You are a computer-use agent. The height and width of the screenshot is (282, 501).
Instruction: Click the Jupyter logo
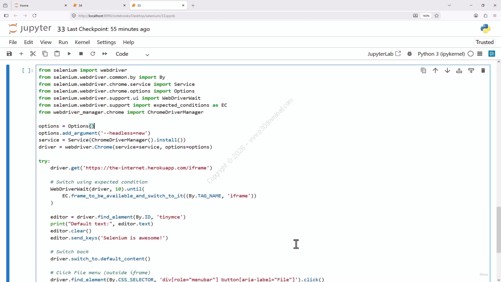pyautogui.click(x=30, y=29)
